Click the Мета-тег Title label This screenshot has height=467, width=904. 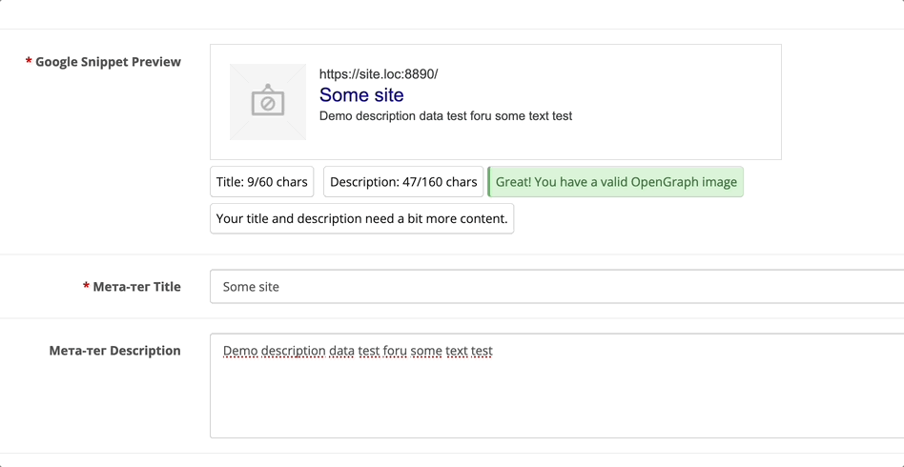(136, 287)
